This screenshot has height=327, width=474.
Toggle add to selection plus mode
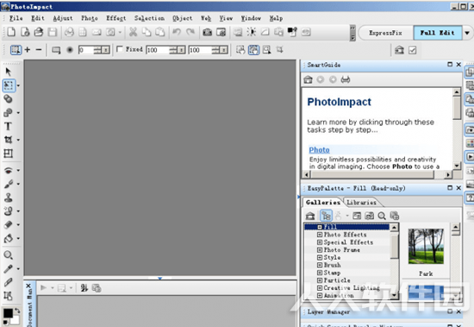(28, 49)
